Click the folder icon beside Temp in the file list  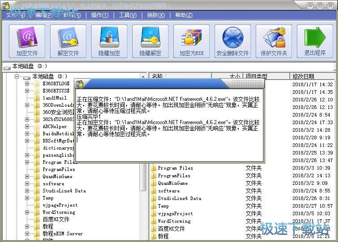click(153, 206)
